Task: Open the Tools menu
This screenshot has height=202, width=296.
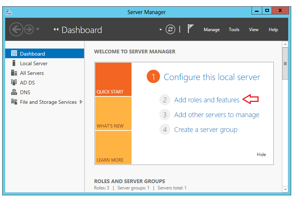Action: (234, 30)
